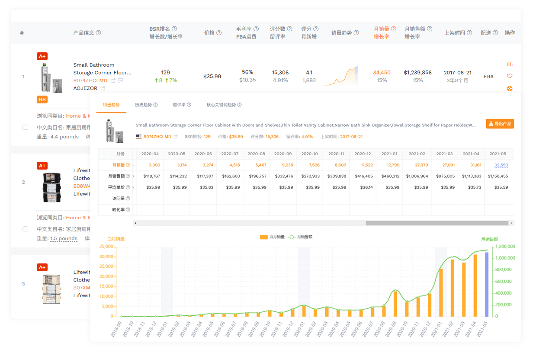Toggle 当月销量 legend series in chart

tap(272, 237)
